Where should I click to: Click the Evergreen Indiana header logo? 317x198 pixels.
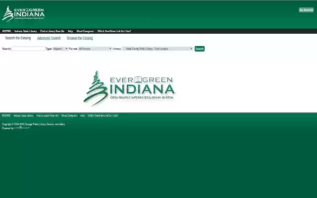(x=23, y=14)
